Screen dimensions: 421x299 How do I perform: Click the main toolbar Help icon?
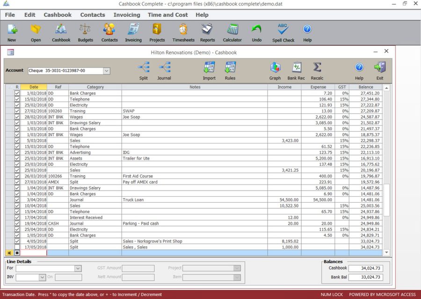pyautogui.click(x=307, y=28)
